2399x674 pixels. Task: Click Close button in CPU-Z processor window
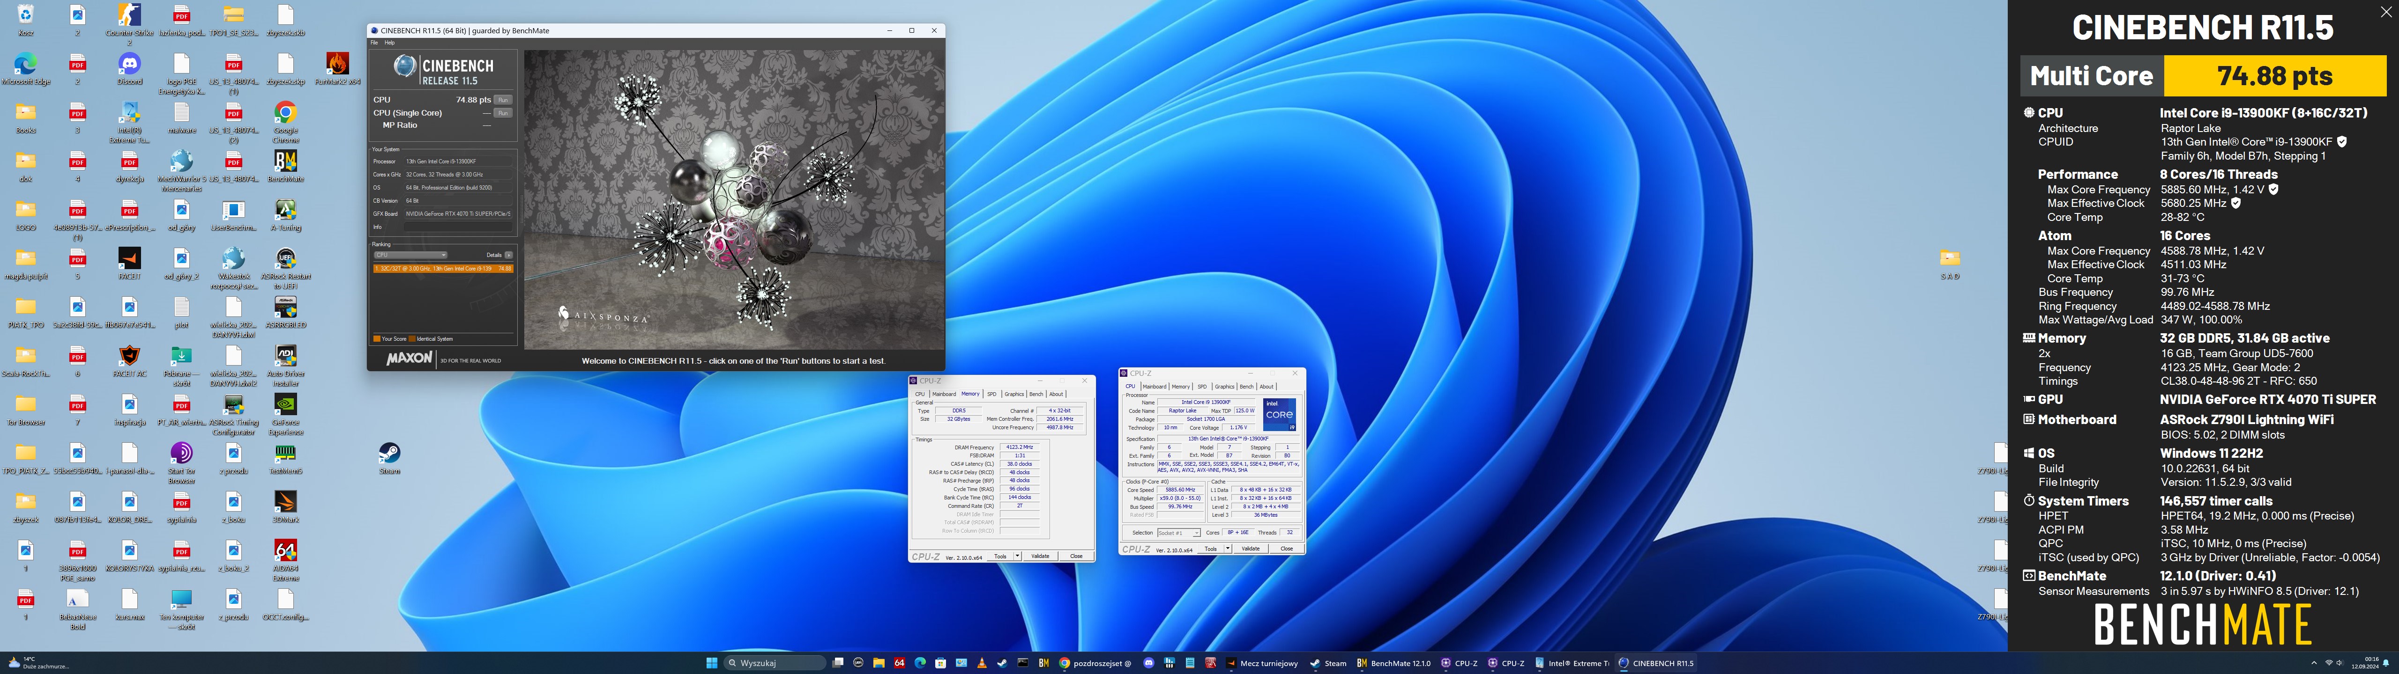click(1286, 548)
